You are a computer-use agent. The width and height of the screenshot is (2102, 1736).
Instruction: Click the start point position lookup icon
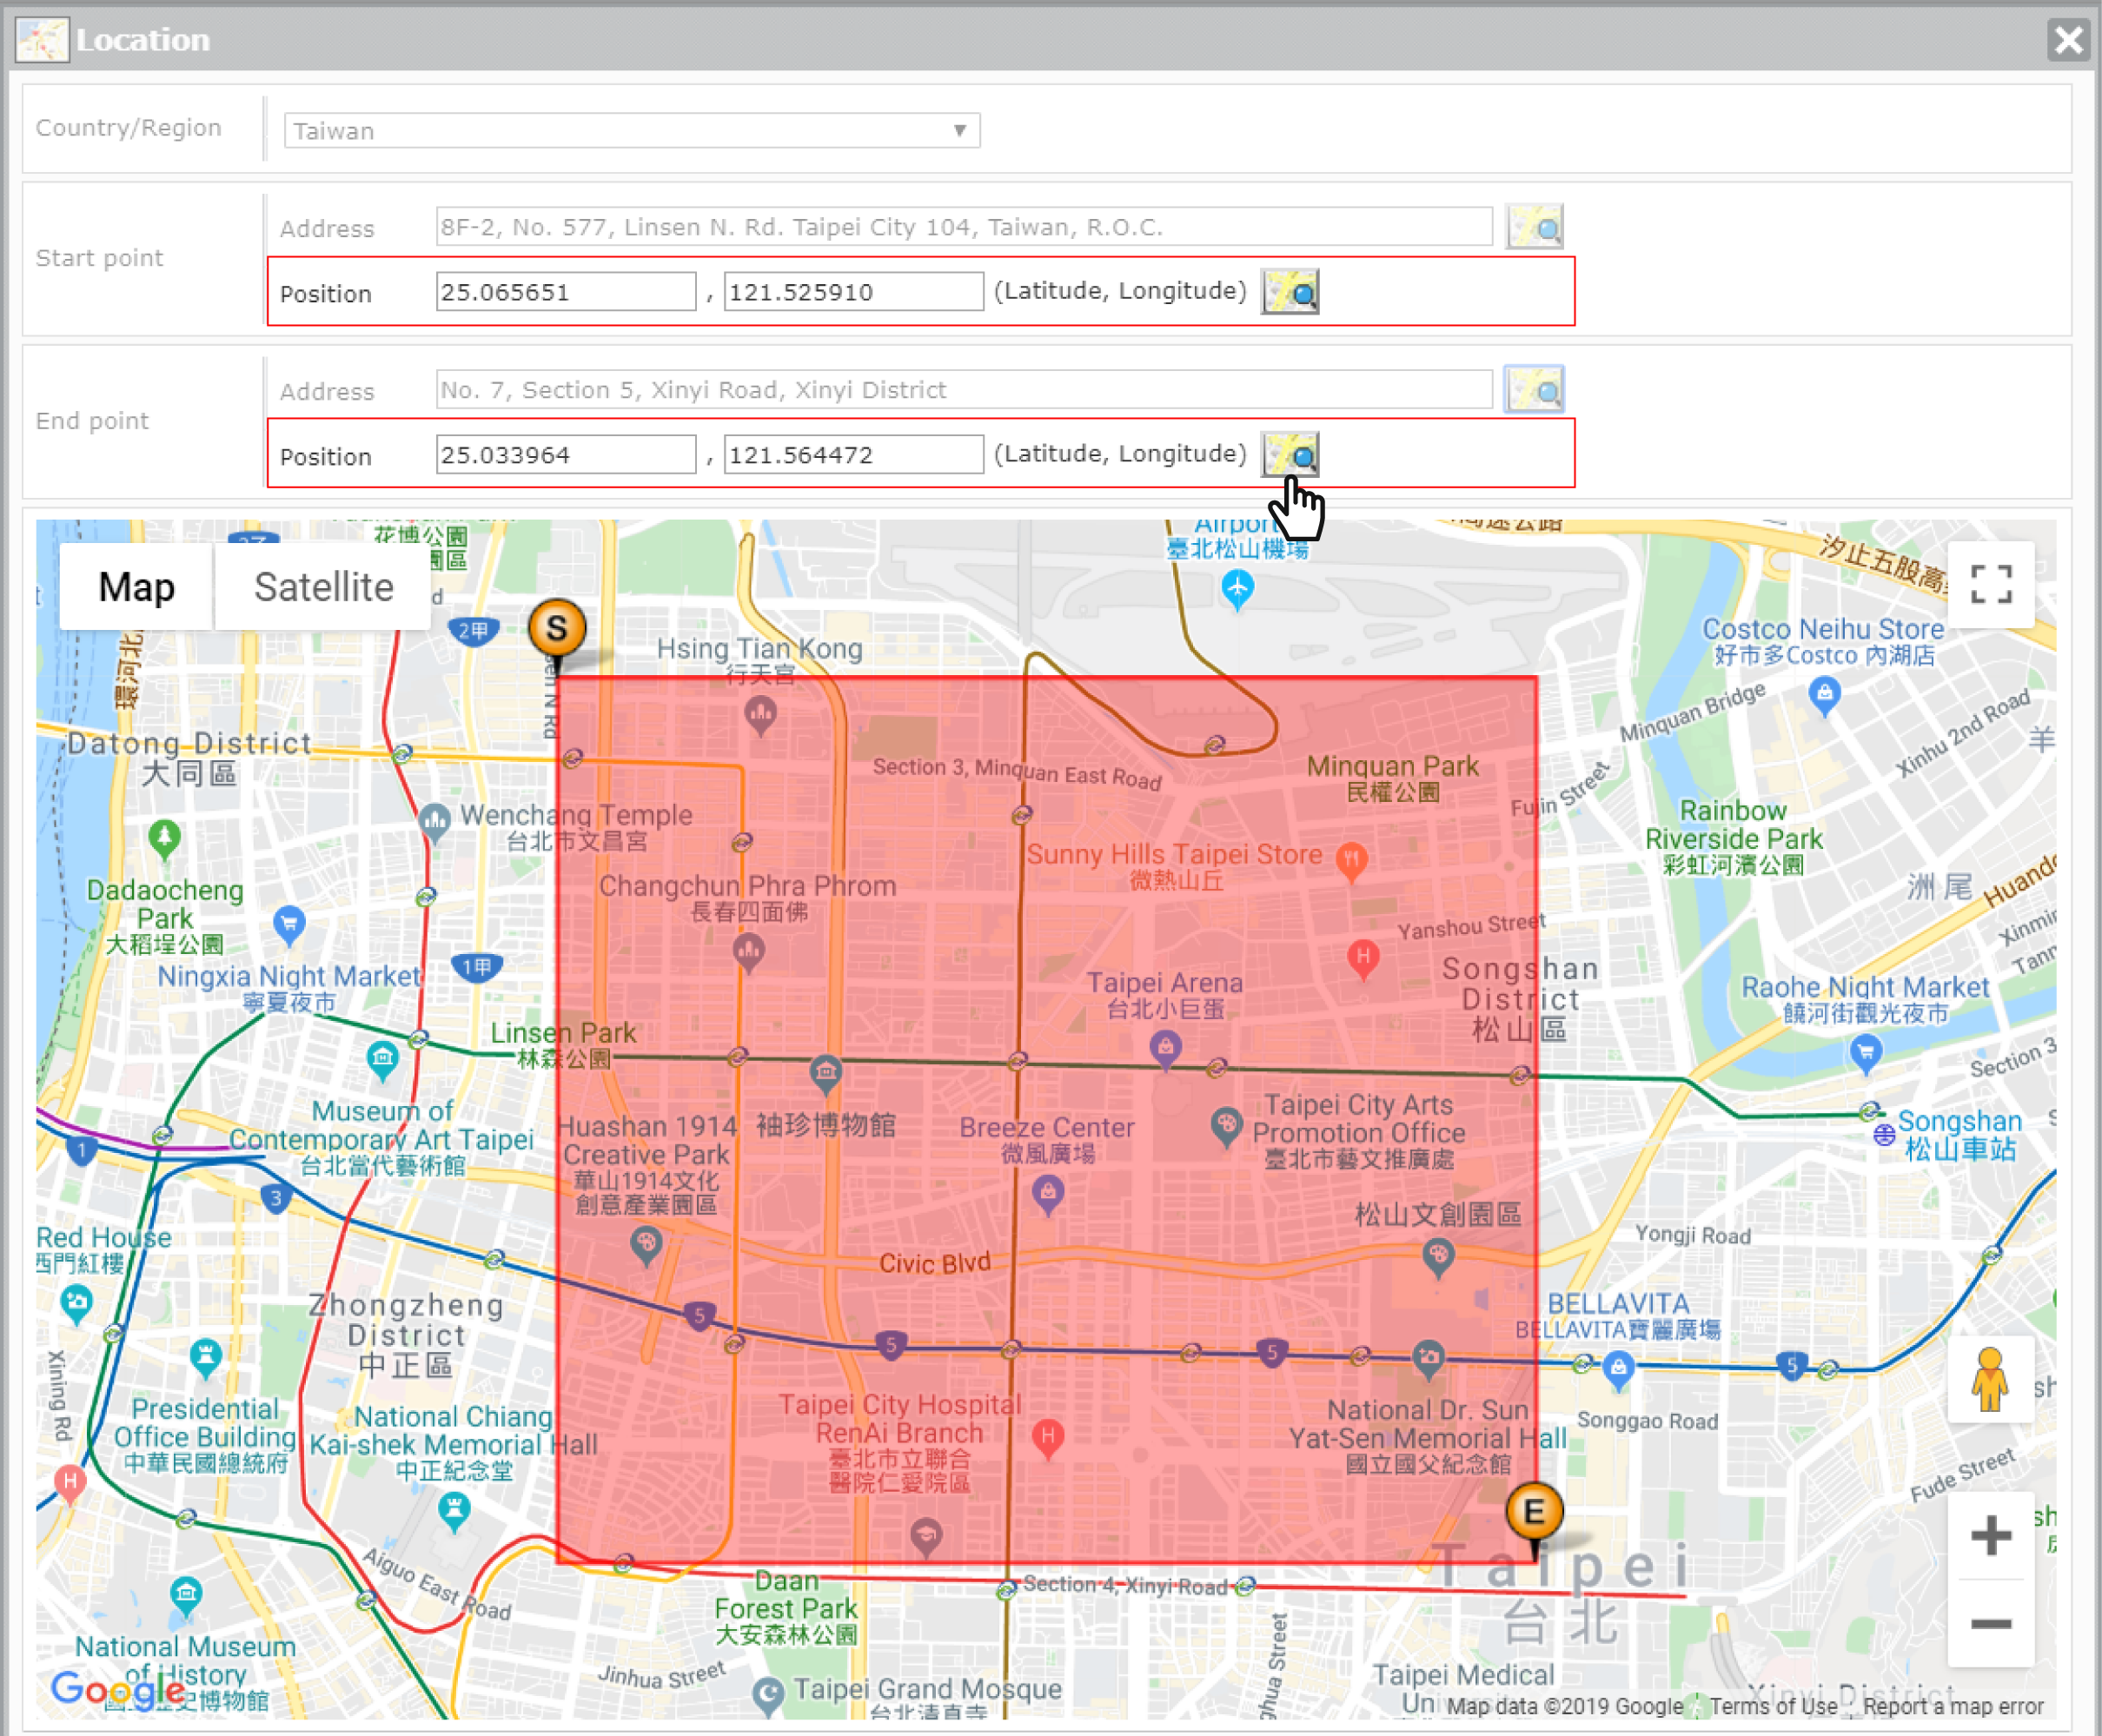tap(1289, 291)
